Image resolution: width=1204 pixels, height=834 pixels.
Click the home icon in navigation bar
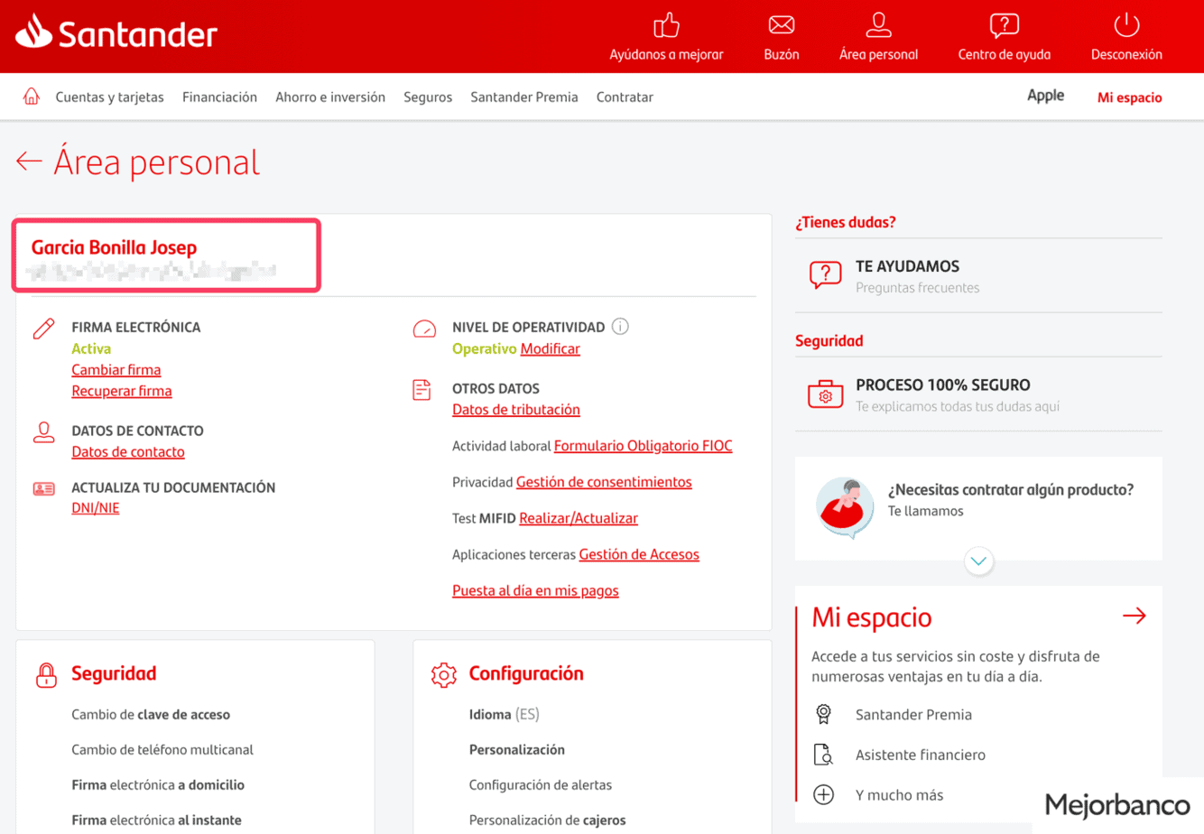31,97
